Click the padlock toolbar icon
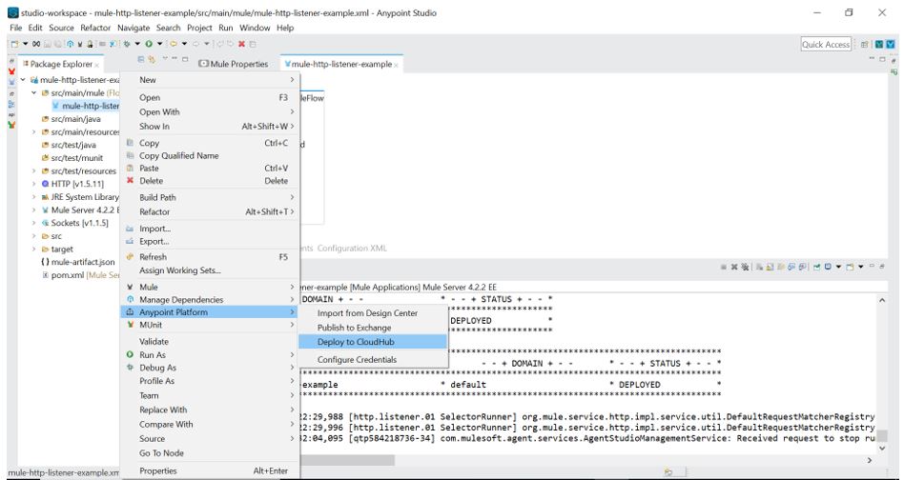This screenshot has height=480, width=904. (90, 44)
